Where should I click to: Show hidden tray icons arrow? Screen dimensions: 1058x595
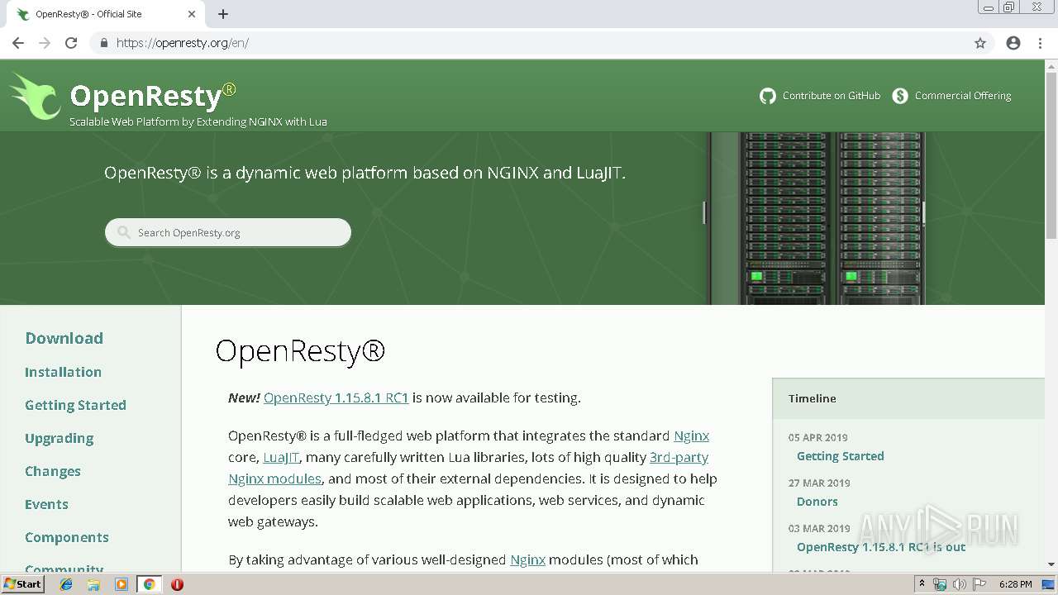click(x=922, y=584)
